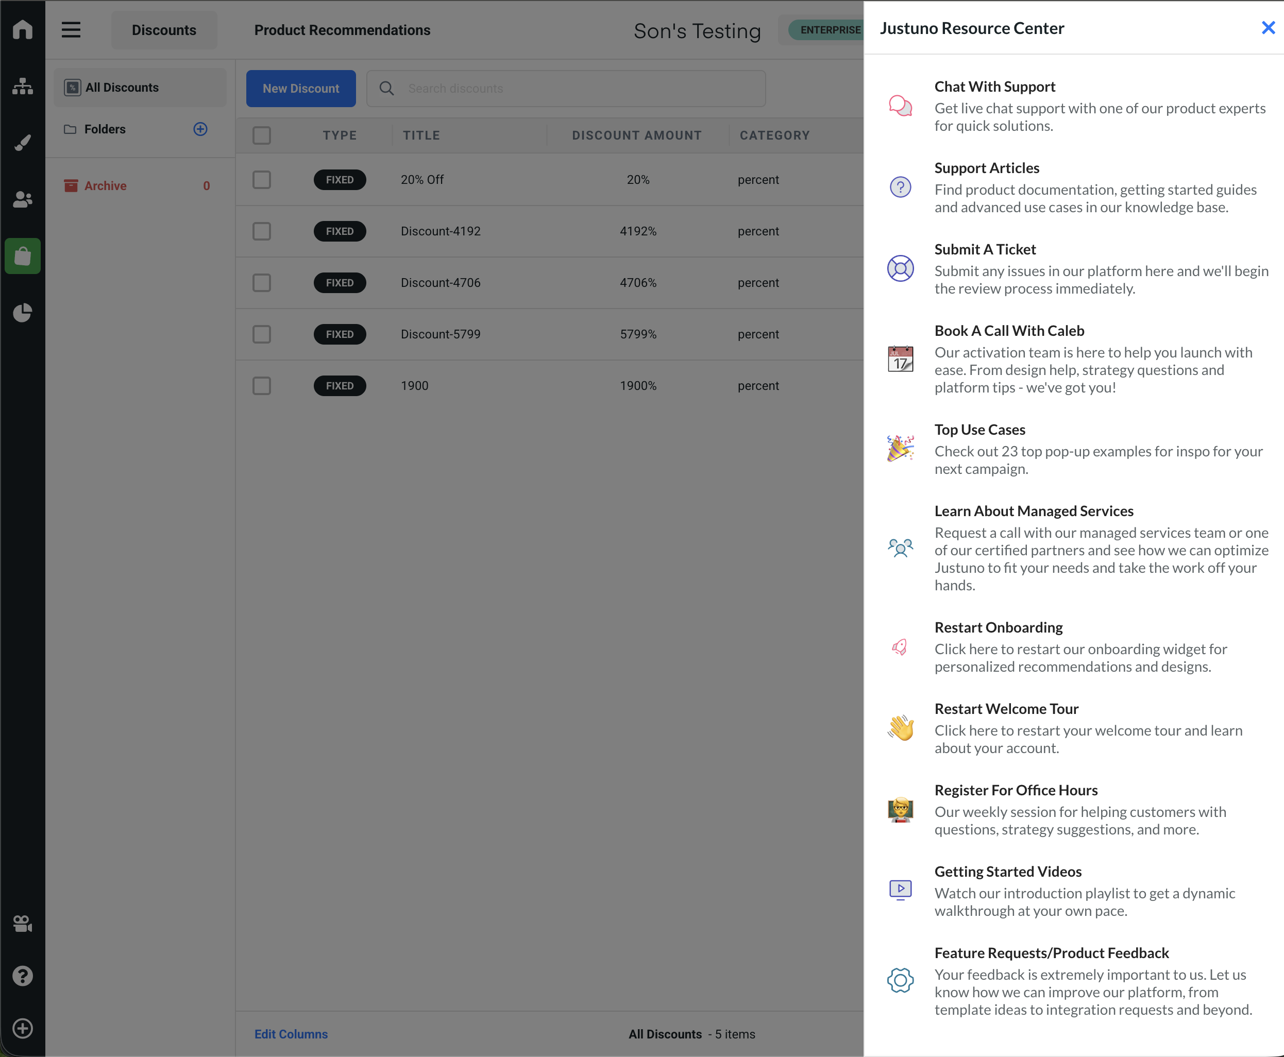Click the Top Use Cases party popper icon

pos(900,449)
